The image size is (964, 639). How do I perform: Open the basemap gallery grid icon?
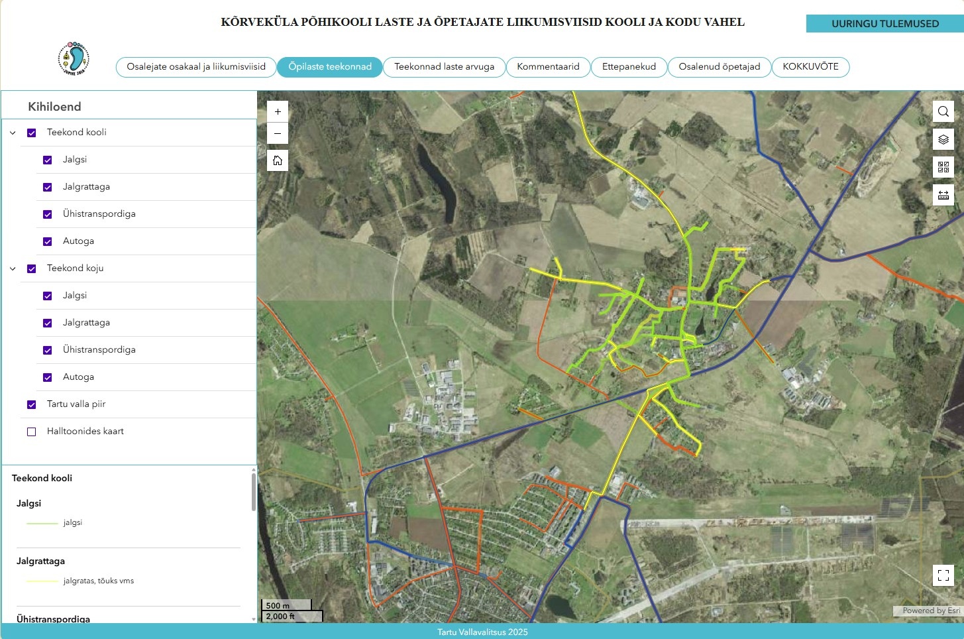coord(943,167)
